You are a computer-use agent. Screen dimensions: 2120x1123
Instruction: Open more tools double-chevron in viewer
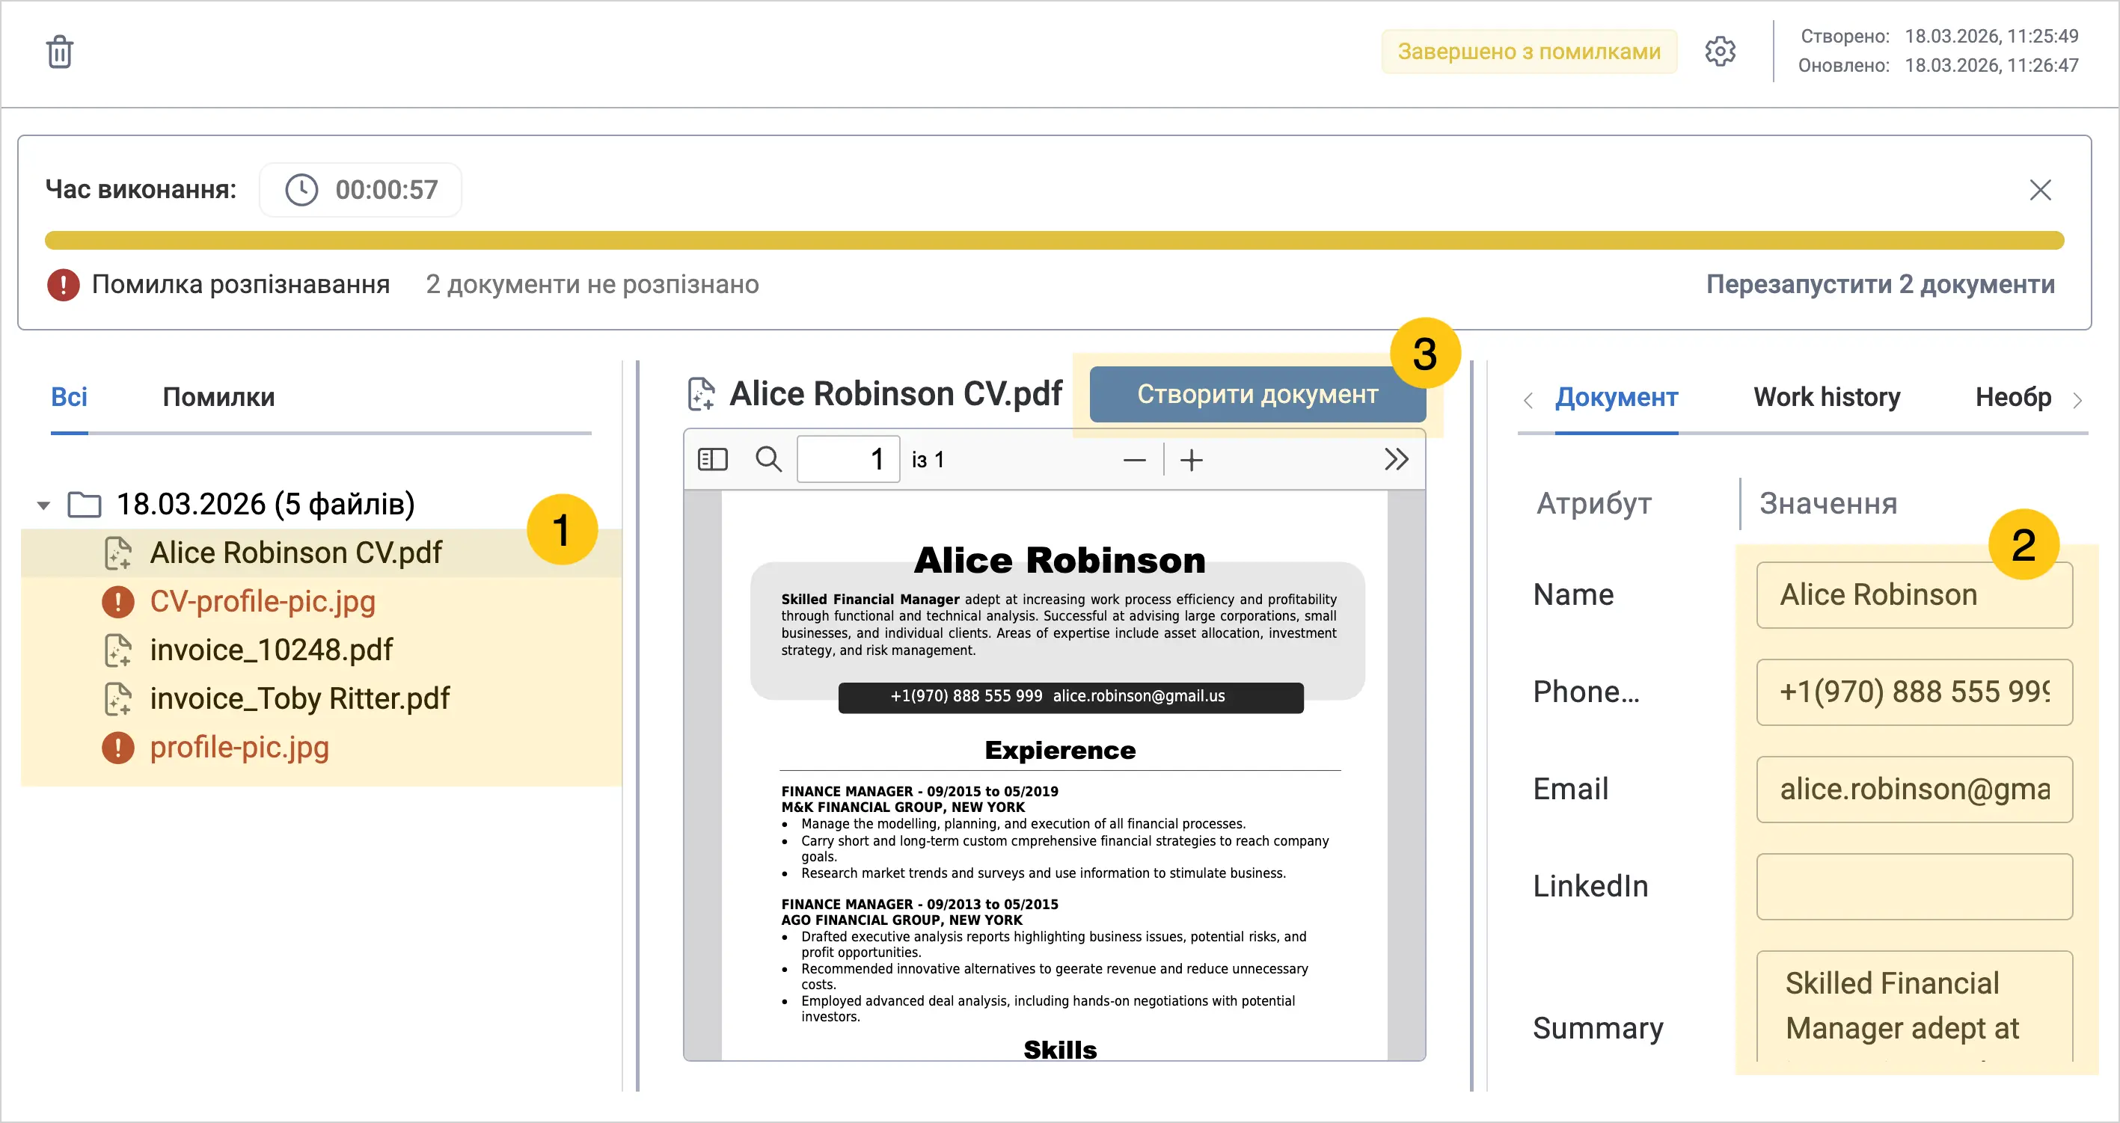(1396, 459)
